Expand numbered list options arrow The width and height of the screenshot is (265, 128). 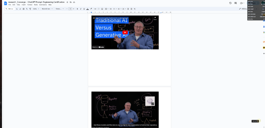click(125, 9)
